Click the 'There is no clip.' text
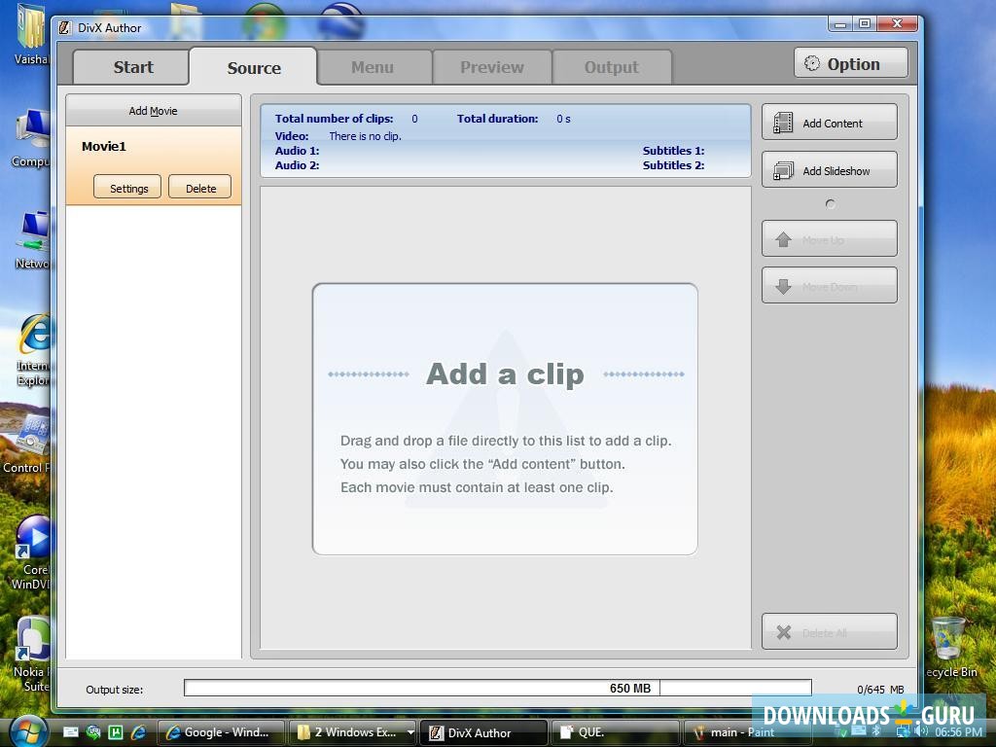Viewport: 996px width, 747px height. click(x=366, y=136)
